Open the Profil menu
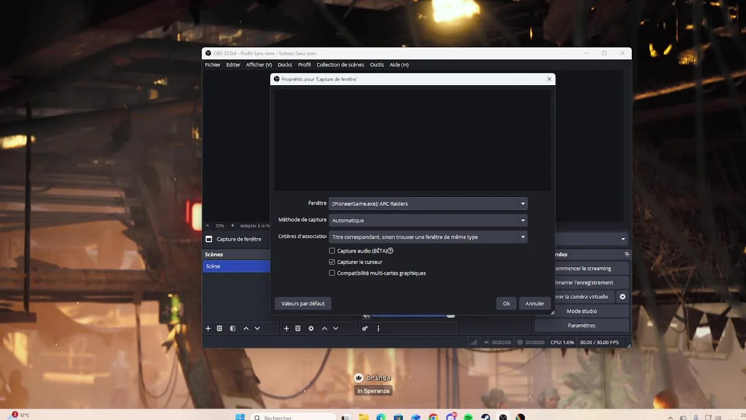Screen dimensions: 746x420 point(304,65)
